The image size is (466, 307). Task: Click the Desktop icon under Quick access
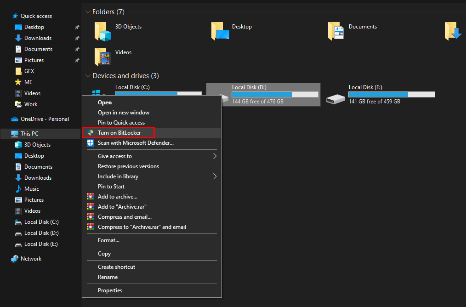[18, 27]
